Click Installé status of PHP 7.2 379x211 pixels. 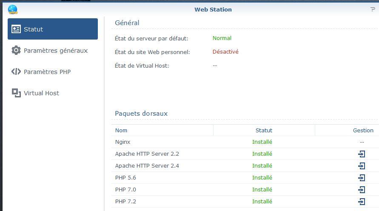262,201
